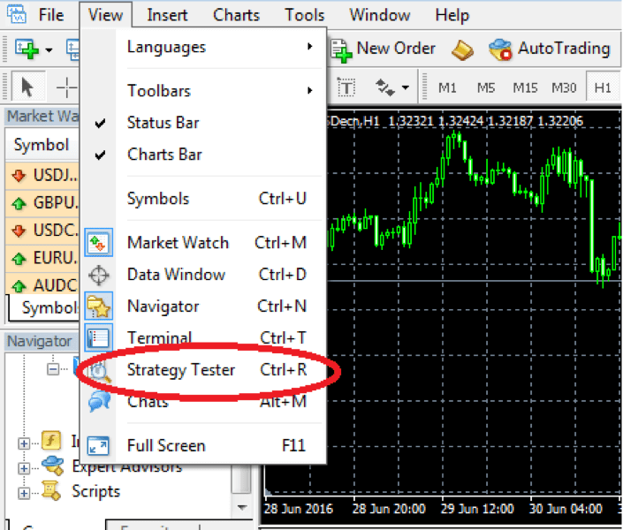Open the Charts menu
The image size is (623, 530).
point(236,15)
